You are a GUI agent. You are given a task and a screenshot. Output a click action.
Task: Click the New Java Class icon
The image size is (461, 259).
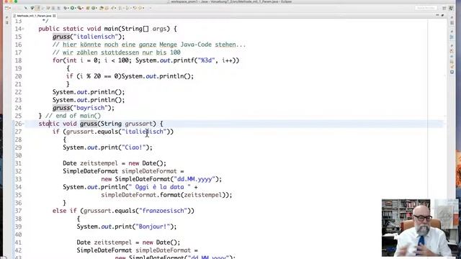click(x=94, y=8)
